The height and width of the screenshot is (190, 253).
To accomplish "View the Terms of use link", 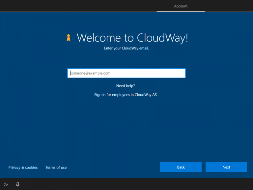I will 56,167.
